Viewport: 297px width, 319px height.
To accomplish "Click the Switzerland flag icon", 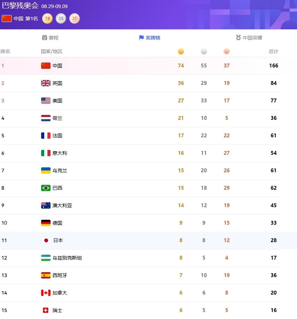I will (46, 311).
